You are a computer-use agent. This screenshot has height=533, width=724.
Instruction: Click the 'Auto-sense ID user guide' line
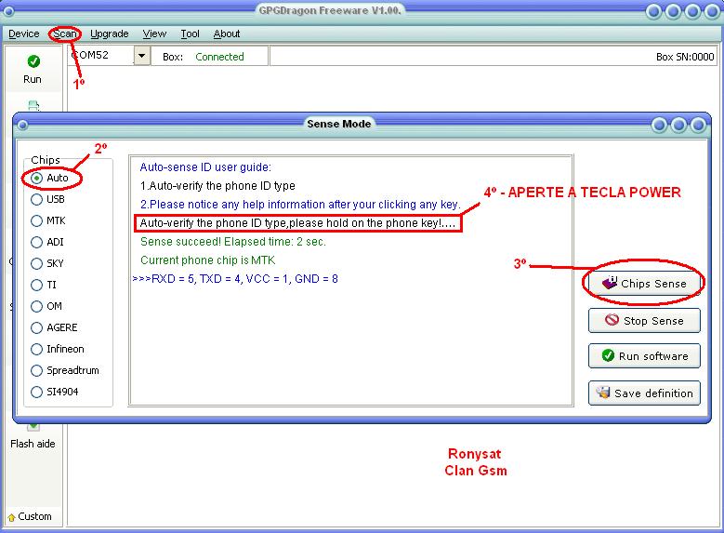pos(205,167)
